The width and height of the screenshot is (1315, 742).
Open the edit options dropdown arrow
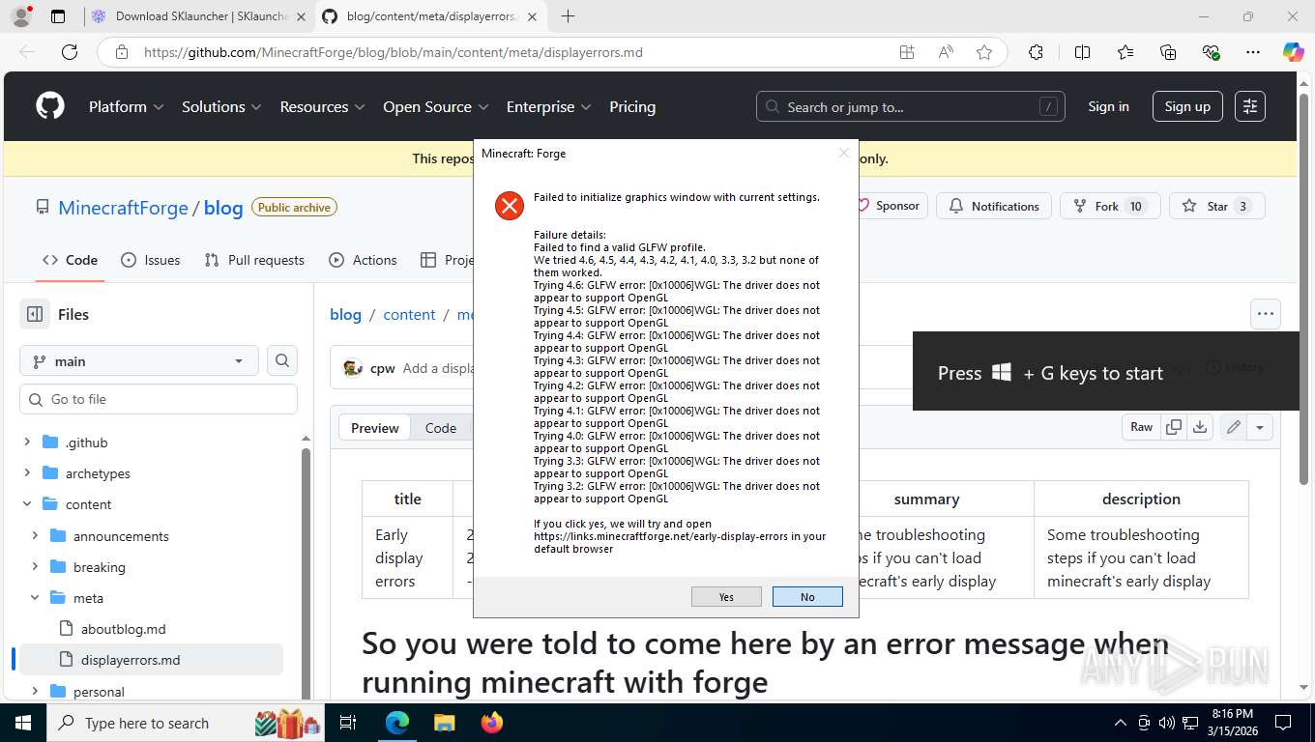[x=1260, y=427]
